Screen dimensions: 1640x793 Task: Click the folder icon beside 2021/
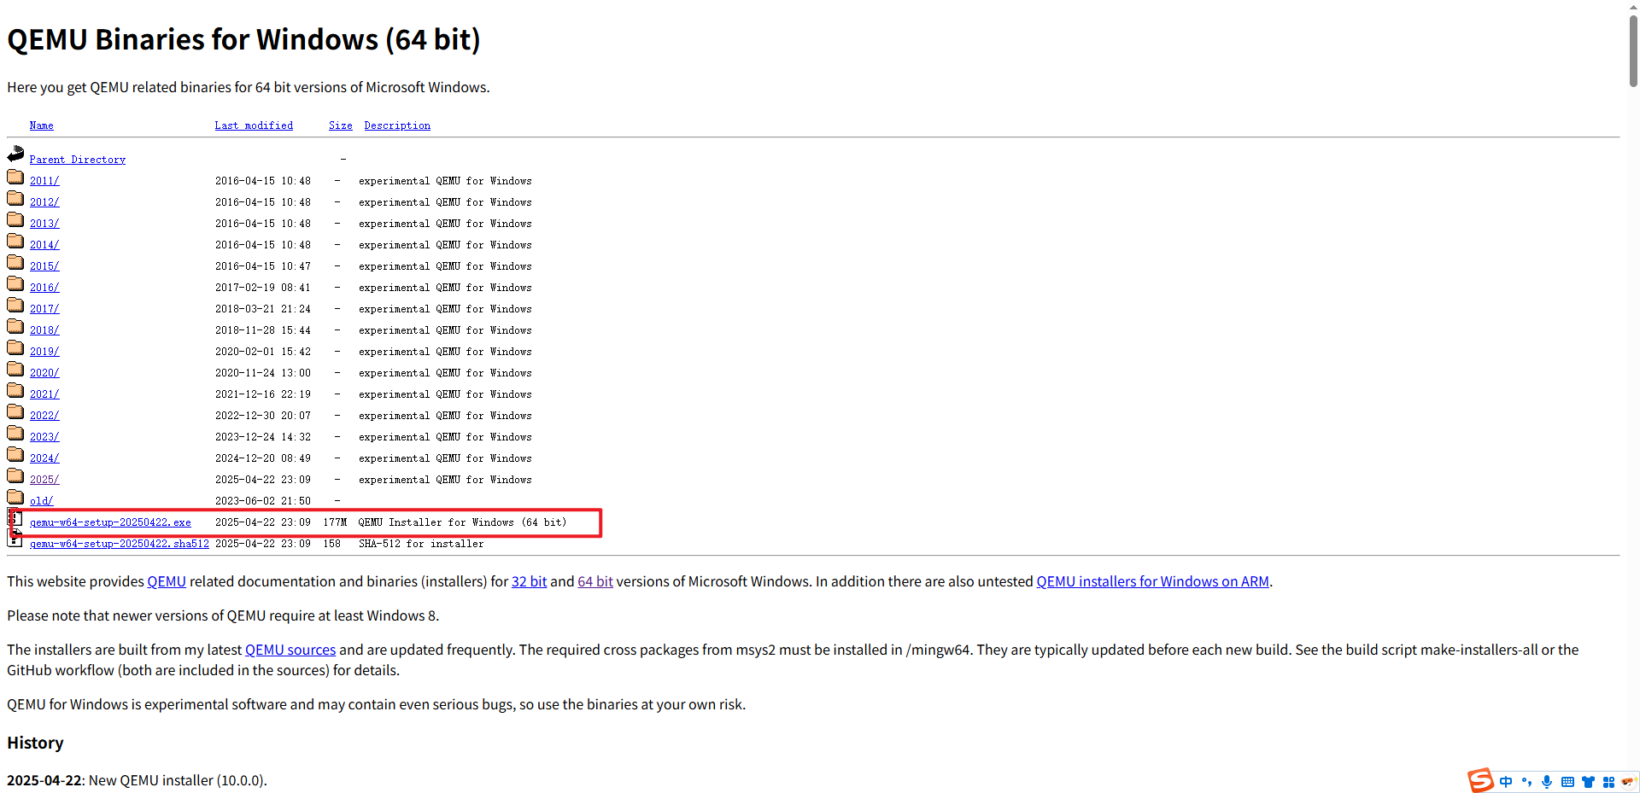pyautogui.click(x=15, y=390)
